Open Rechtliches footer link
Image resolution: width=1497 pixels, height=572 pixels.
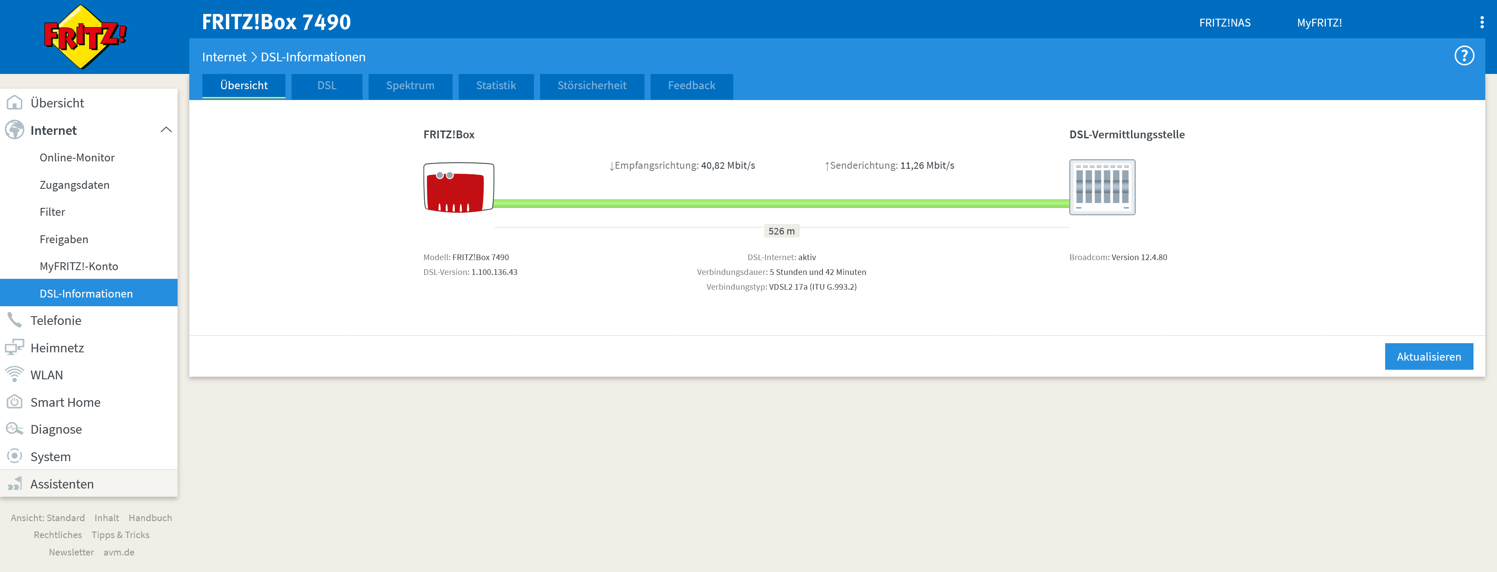tap(57, 535)
